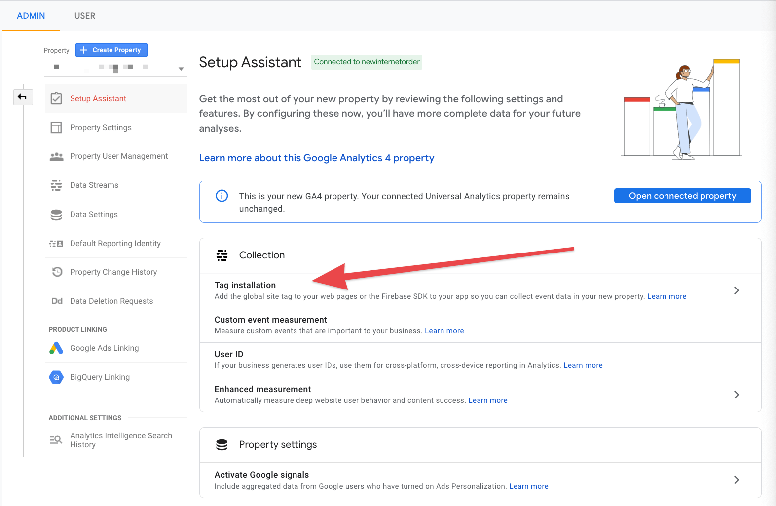The image size is (776, 506).
Task: Select the User ID row title
Action: (x=229, y=354)
